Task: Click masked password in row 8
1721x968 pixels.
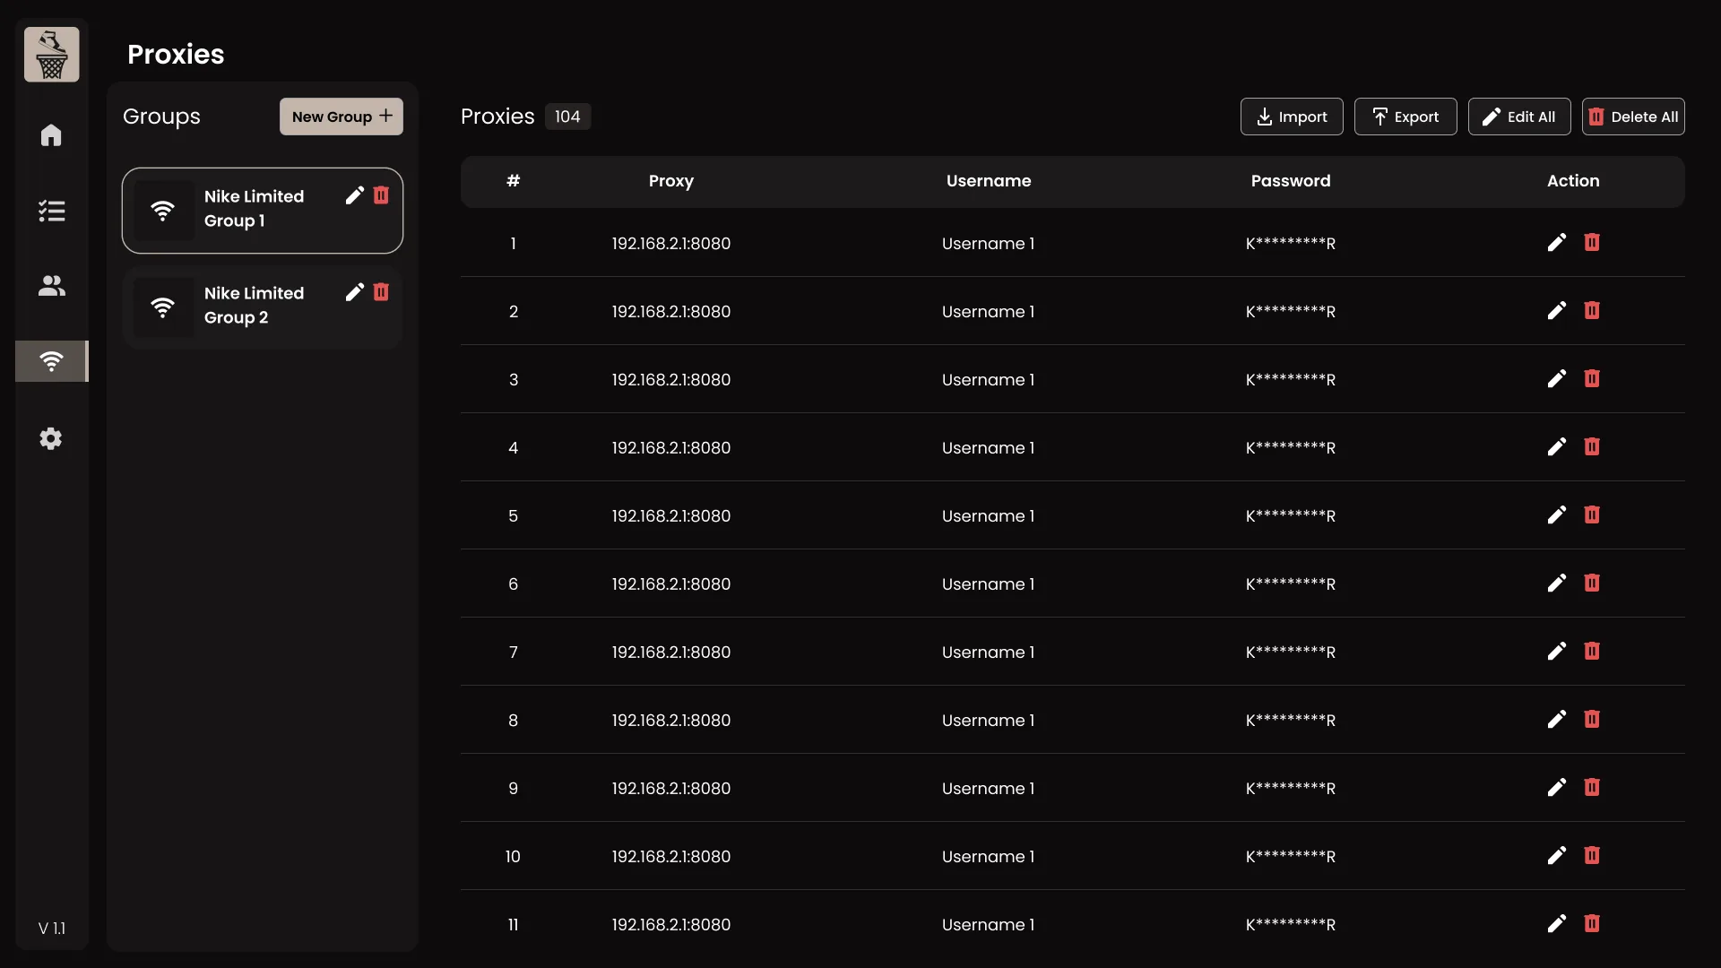Action: tap(1291, 721)
